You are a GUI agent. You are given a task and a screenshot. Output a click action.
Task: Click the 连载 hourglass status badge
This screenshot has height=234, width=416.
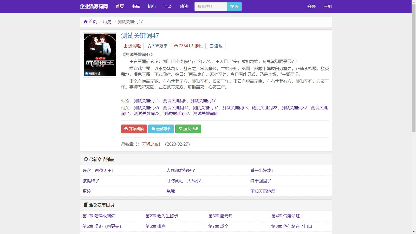pos(216,46)
